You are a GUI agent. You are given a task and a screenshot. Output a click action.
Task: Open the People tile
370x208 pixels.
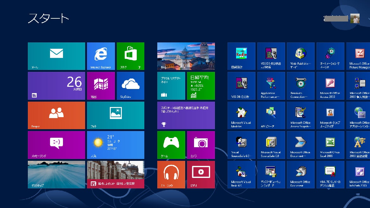coord(56,116)
